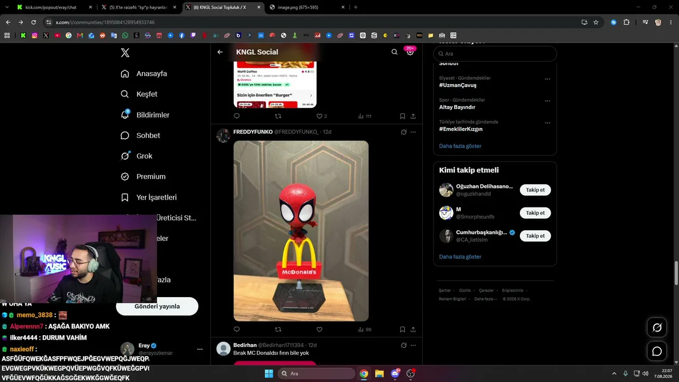
Task: Open the volume control in system tray
Action: 645,374
